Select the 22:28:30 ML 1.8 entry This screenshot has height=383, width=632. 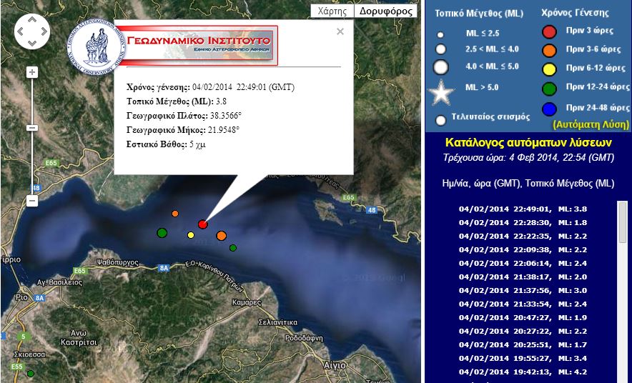click(x=523, y=223)
